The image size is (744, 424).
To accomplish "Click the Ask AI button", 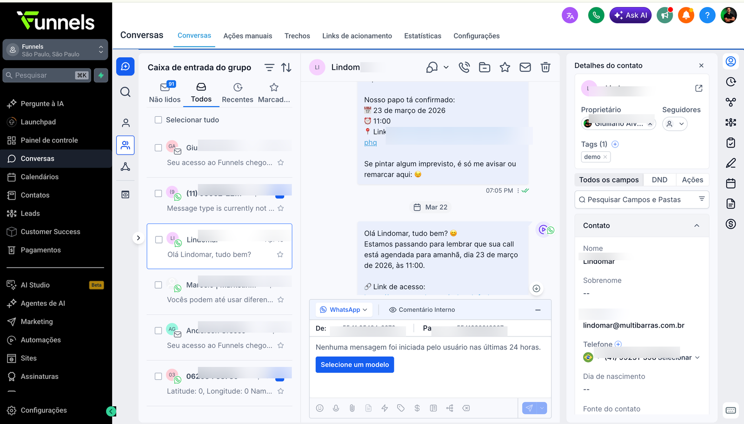I will click(x=631, y=15).
